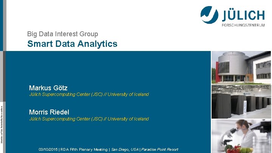This screenshot has height=153, width=272.
Task: Click the affiliation line under Morris Riedel
Action: pyautogui.click(x=89, y=119)
